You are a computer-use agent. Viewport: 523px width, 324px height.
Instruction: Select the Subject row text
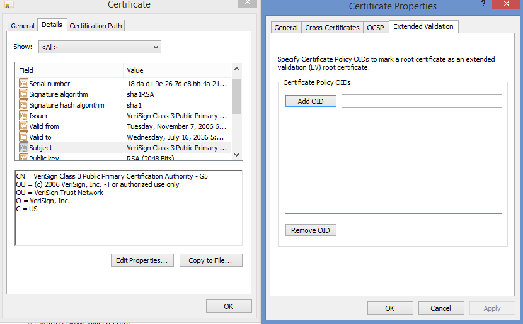click(x=40, y=147)
